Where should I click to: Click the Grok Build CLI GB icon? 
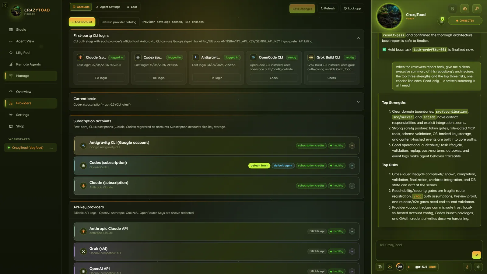(x=311, y=57)
